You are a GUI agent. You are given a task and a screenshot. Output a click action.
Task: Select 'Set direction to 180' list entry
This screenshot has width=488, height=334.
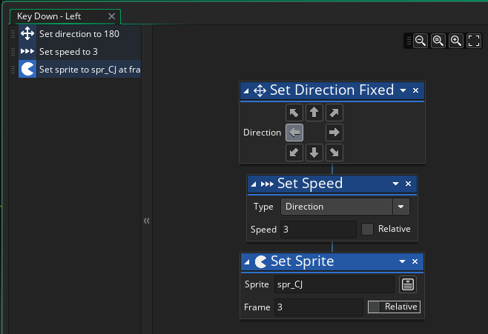click(79, 33)
